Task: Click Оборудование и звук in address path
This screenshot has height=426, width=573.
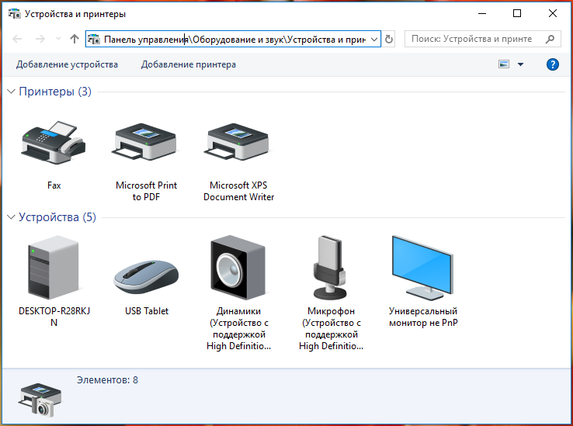Action: 238,39
